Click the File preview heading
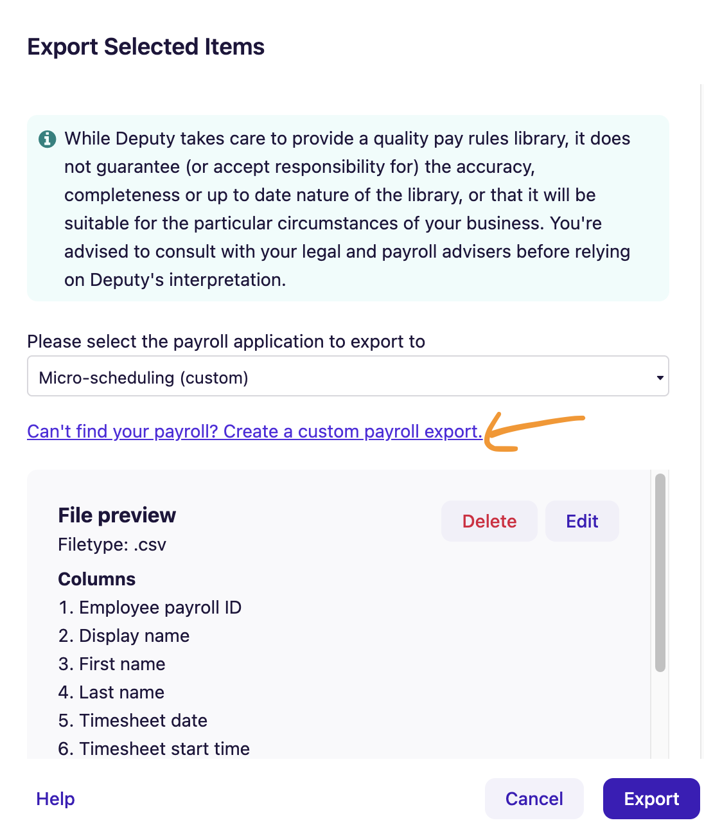Viewport: 704px width, 834px height. click(x=117, y=515)
